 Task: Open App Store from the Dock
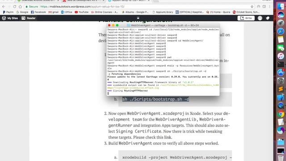click(281, 72)
